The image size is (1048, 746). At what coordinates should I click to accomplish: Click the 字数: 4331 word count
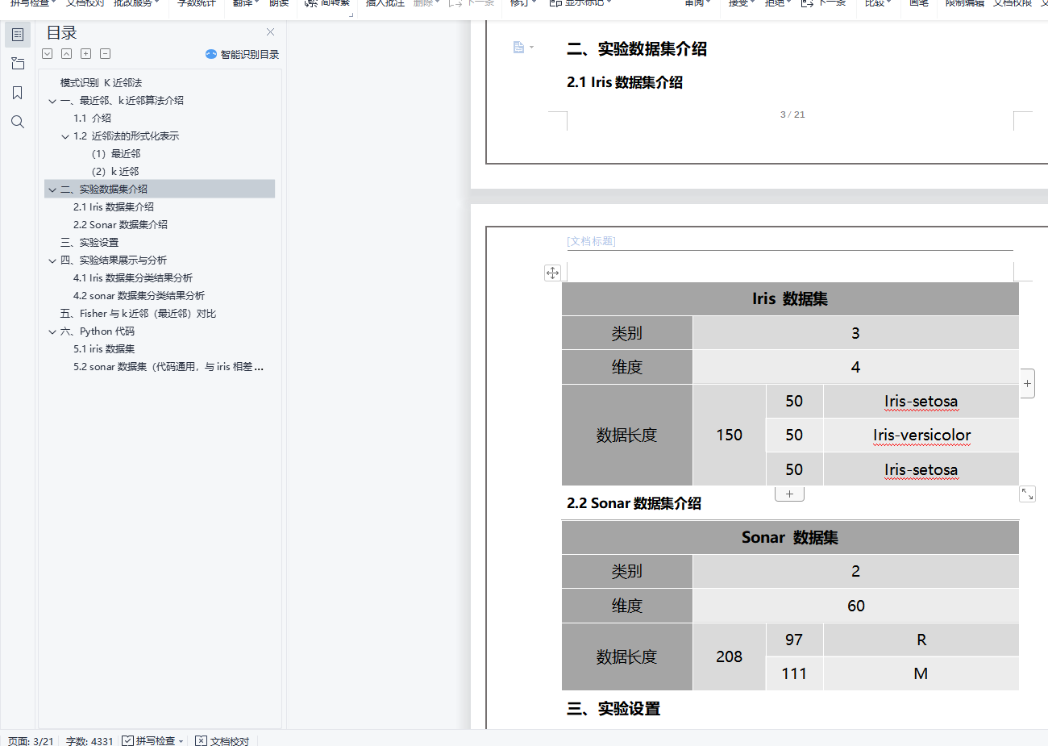[x=89, y=740]
